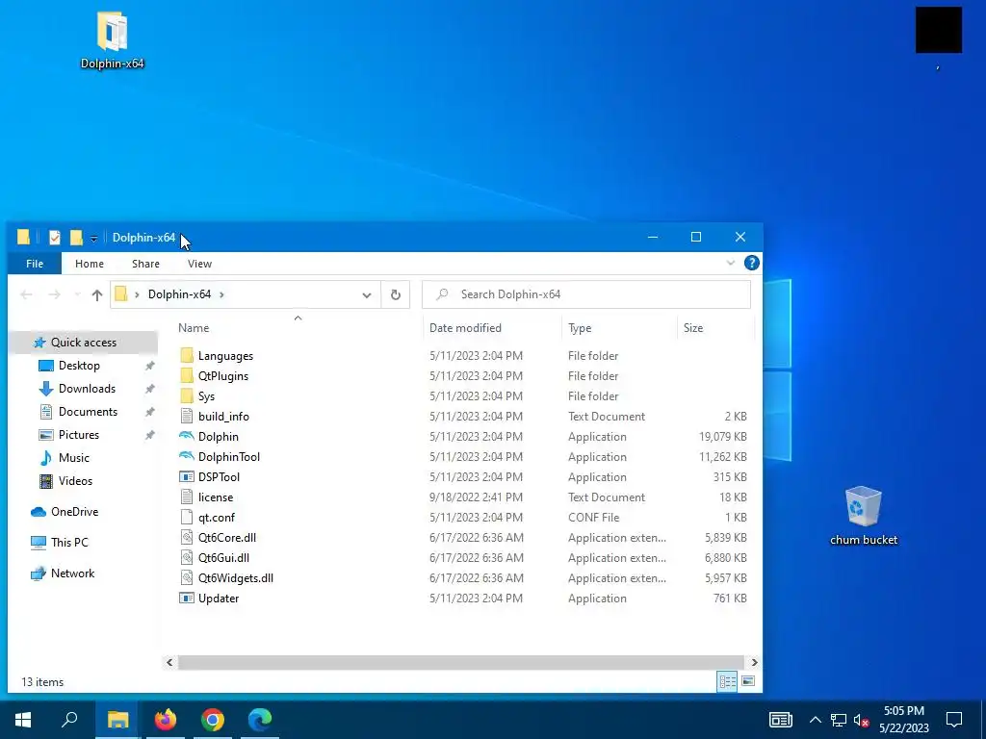Open recent locations dropdown arrow
The width and height of the screenshot is (986, 739).
pyautogui.click(x=77, y=294)
